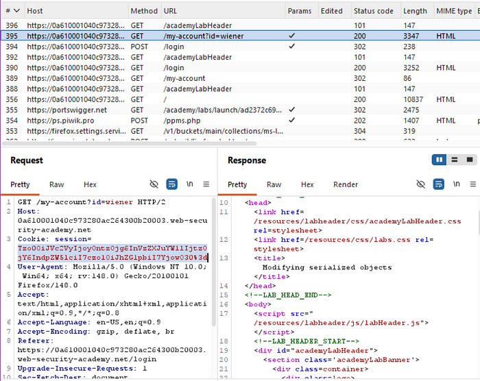
Task: Click status code 302 in row 389
Action: [x=360, y=78]
